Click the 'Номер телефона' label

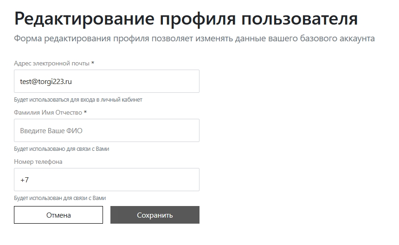coord(38,161)
